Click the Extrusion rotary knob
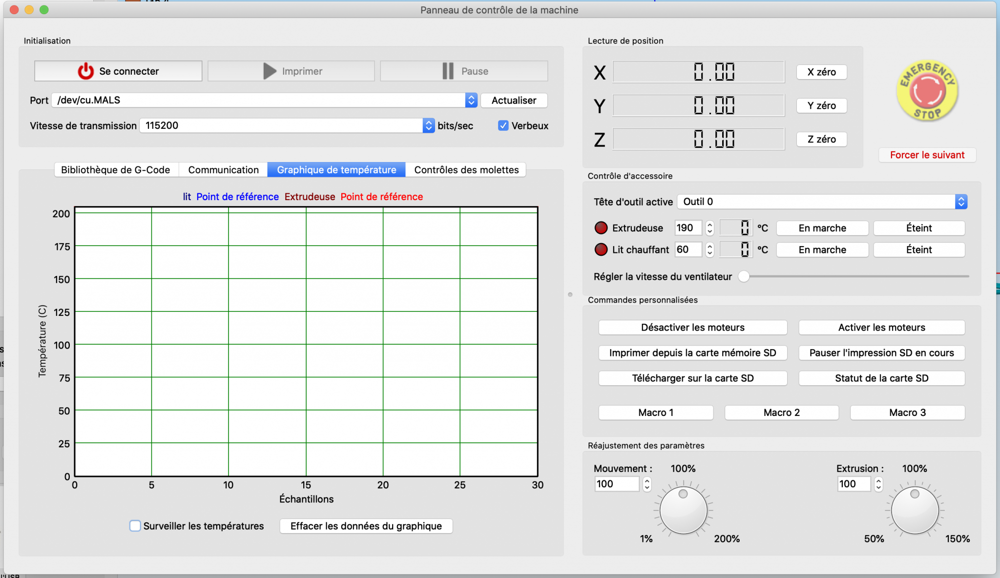The image size is (1000, 578). (x=915, y=510)
